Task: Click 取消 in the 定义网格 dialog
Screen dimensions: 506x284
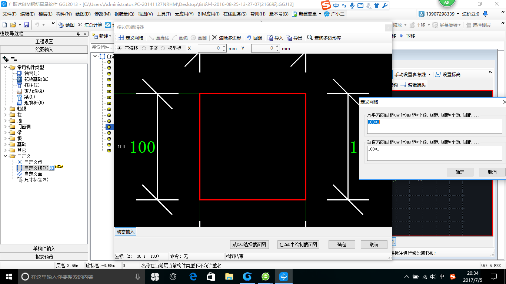Action: coord(492,172)
